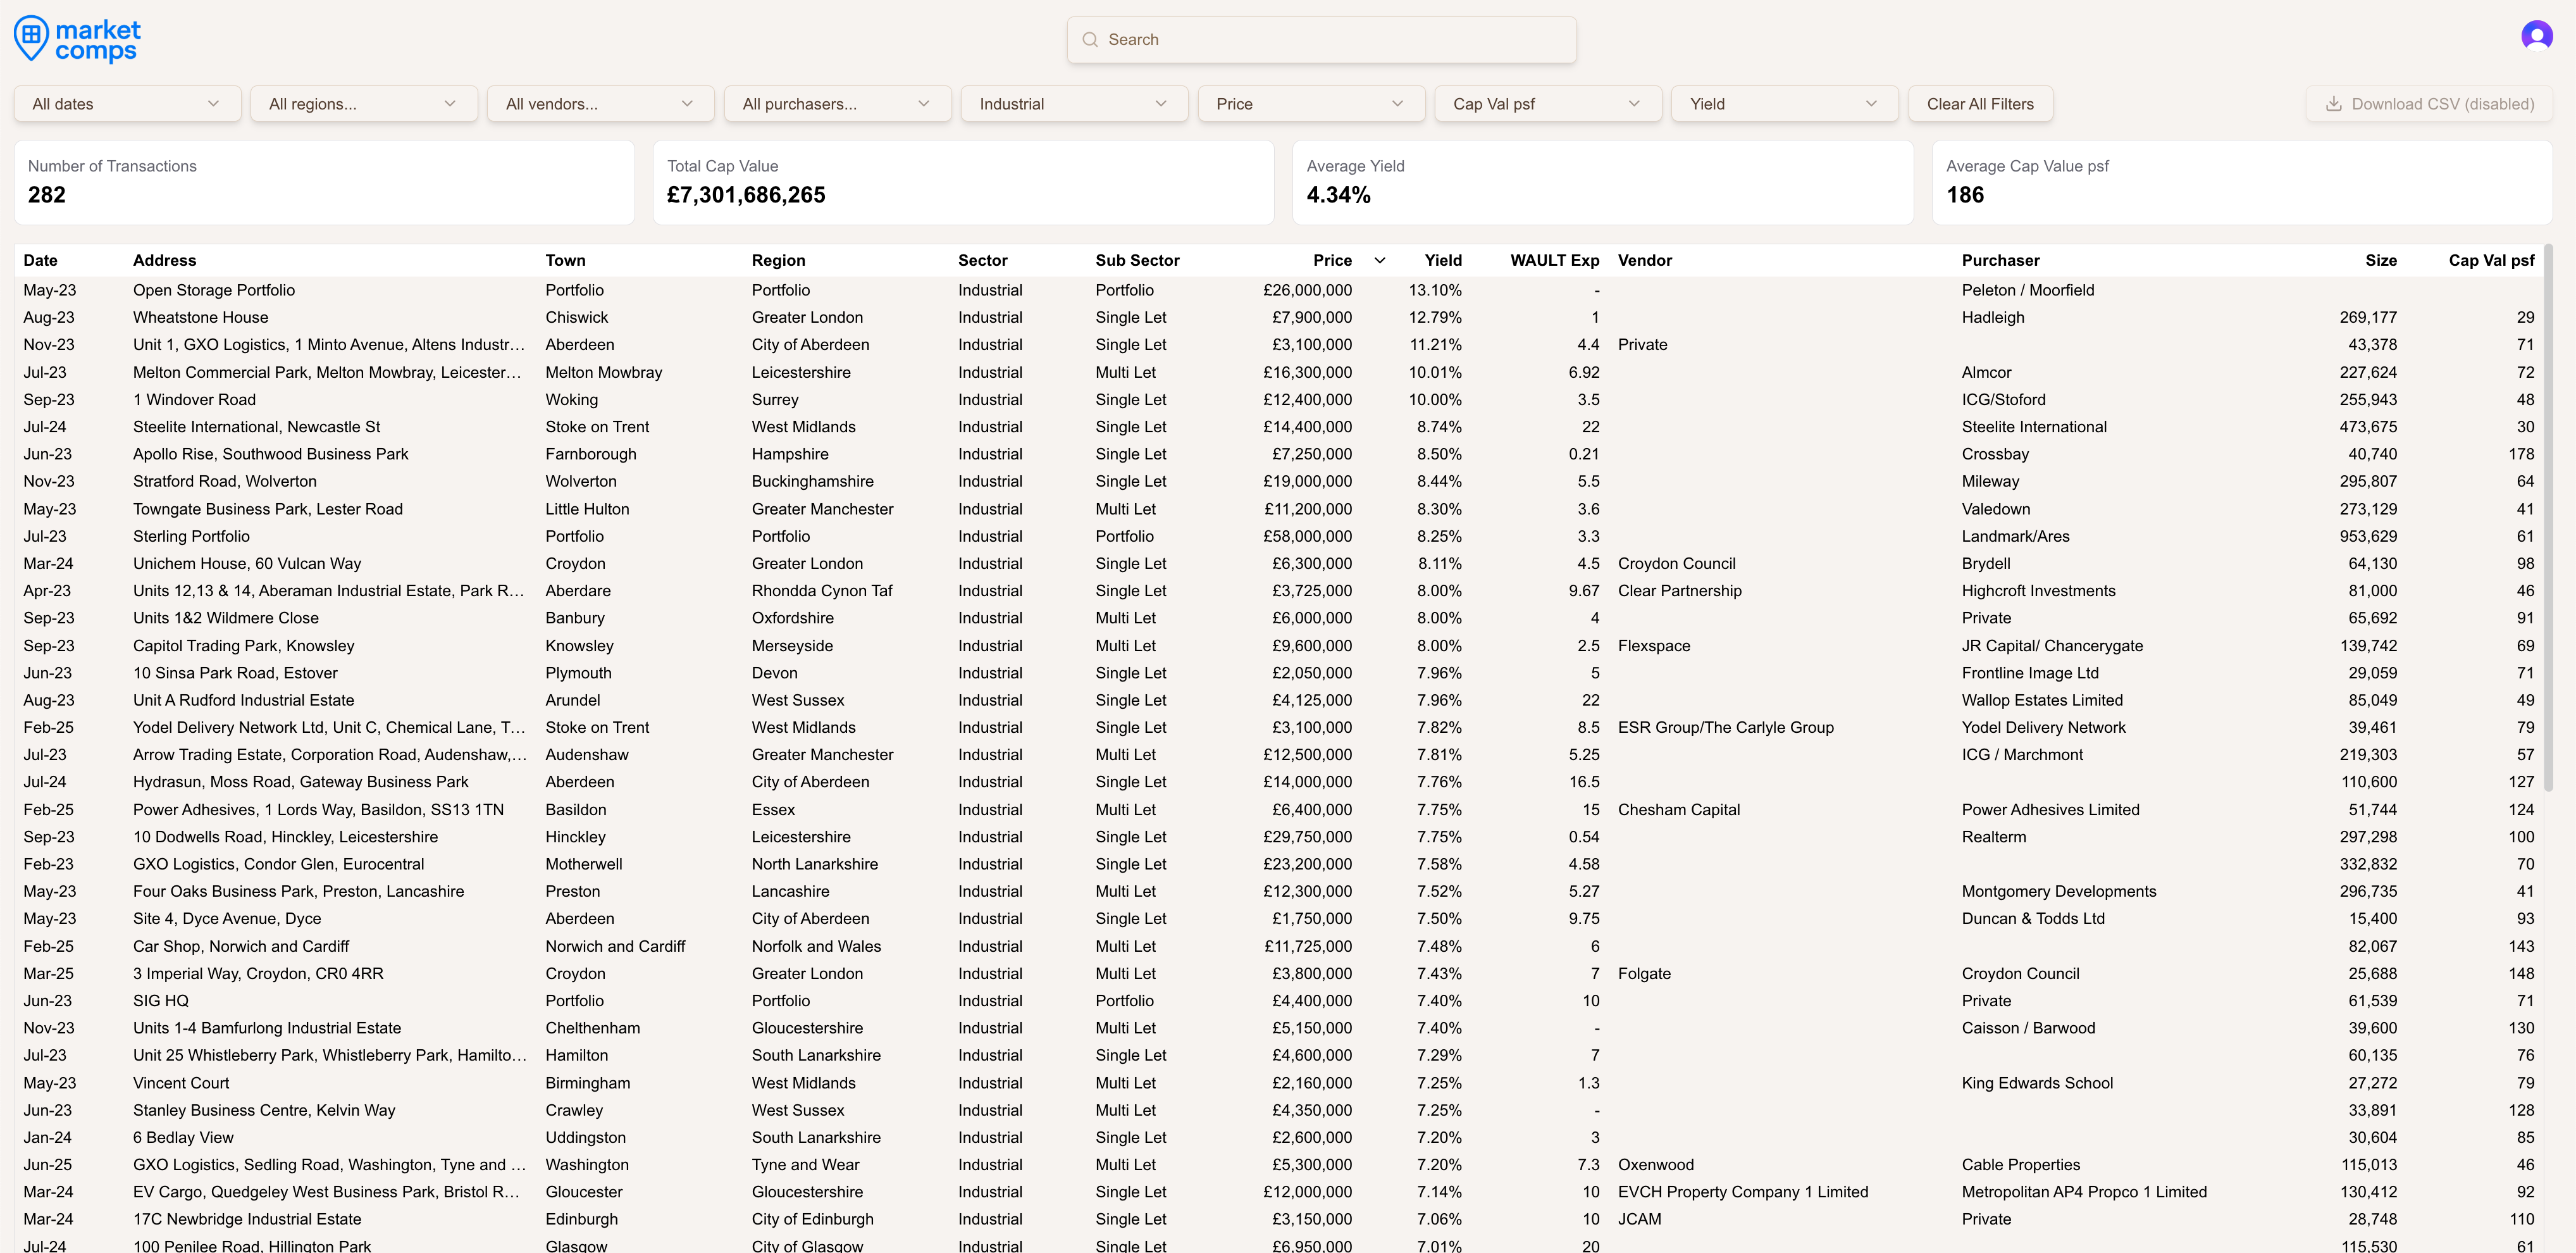Click the Number of Transactions card
Viewport: 2576px width, 1253px height.
pyautogui.click(x=323, y=181)
